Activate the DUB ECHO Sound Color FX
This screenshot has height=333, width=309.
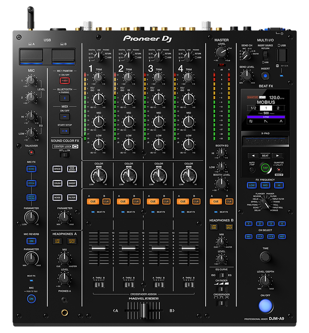pos(72,169)
